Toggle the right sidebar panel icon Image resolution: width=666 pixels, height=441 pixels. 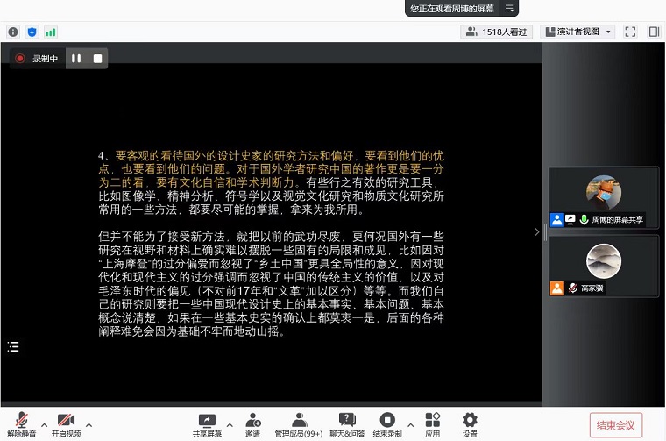(x=654, y=32)
